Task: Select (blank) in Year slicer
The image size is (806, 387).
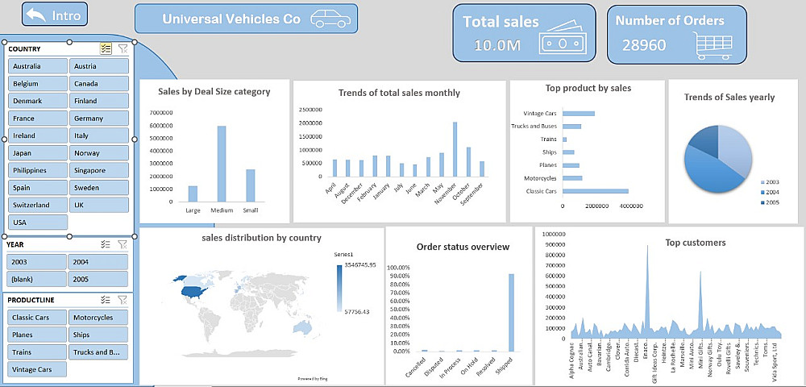Action: point(36,280)
